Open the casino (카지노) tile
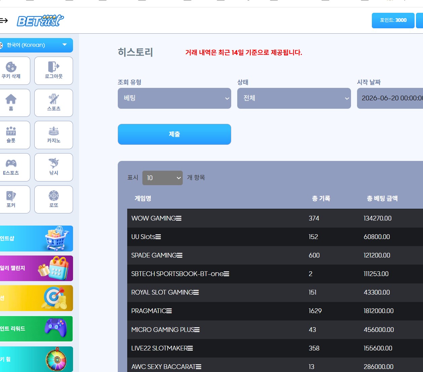423x372 pixels. click(x=54, y=135)
